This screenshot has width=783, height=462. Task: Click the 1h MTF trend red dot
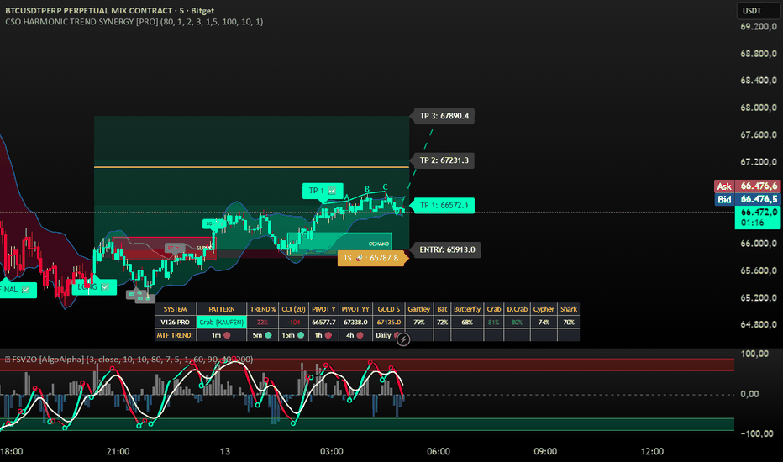coord(328,336)
